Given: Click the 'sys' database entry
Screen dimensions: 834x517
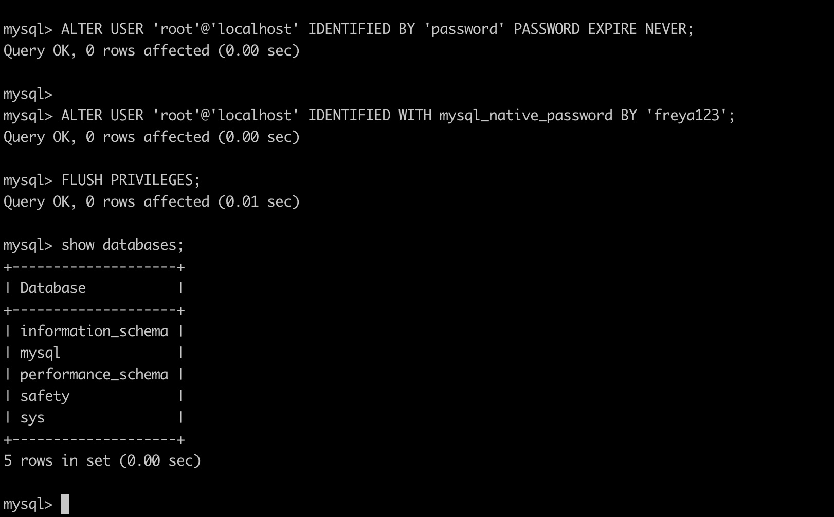Looking at the screenshot, I should (x=32, y=418).
